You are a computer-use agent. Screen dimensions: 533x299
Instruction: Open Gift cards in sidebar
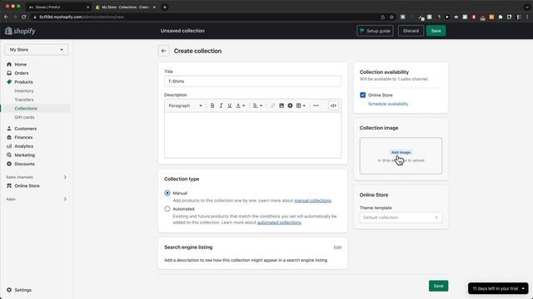pyautogui.click(x=24, y=117)
